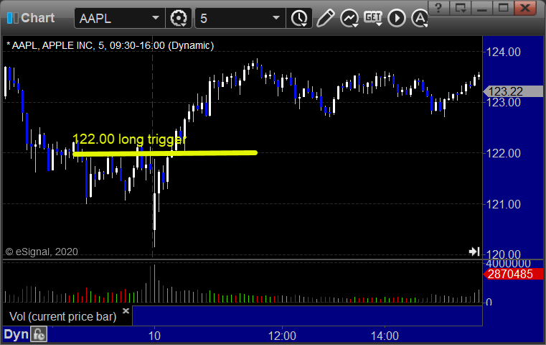
Task: Click the circled A alerts icon
Action: 420,18
